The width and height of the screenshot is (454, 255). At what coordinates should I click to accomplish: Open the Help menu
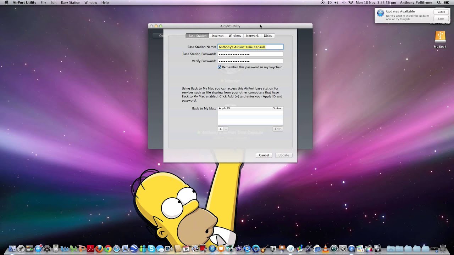(105, 2)
